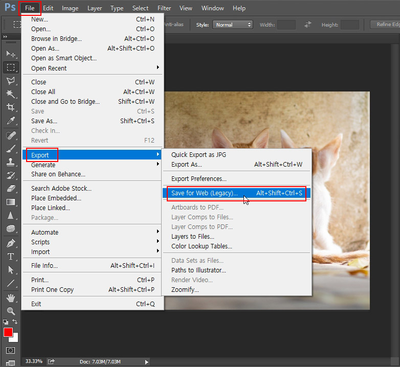Select the Move tool
This screenshot has height=367, width=400.
10,54
